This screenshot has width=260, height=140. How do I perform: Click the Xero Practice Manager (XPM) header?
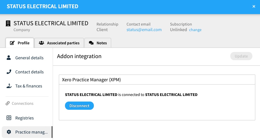point(91,80)
